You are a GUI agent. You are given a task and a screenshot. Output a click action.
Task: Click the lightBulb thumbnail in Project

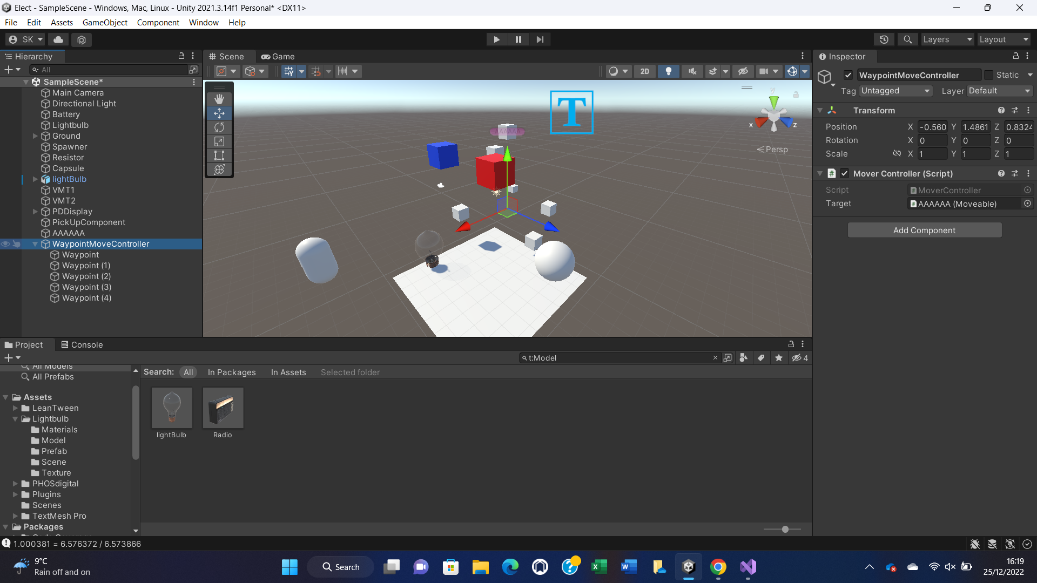coord(171,408)
